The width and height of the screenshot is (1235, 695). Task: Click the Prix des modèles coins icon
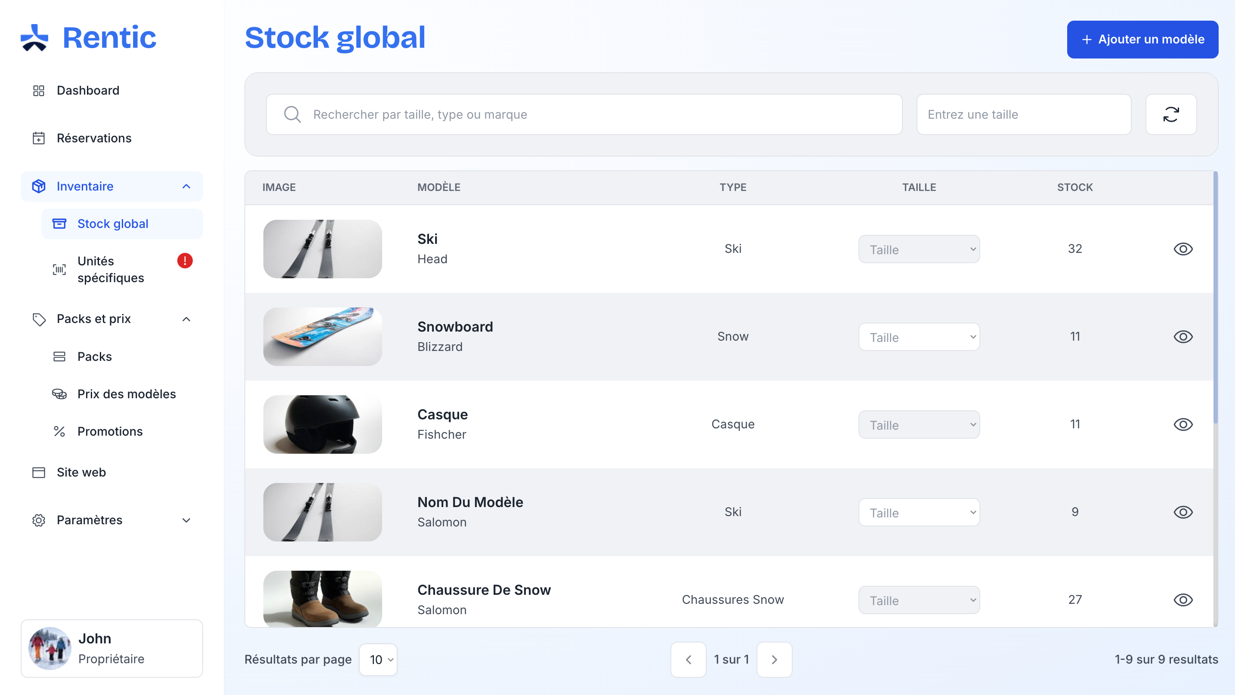(x=59, y=394)
